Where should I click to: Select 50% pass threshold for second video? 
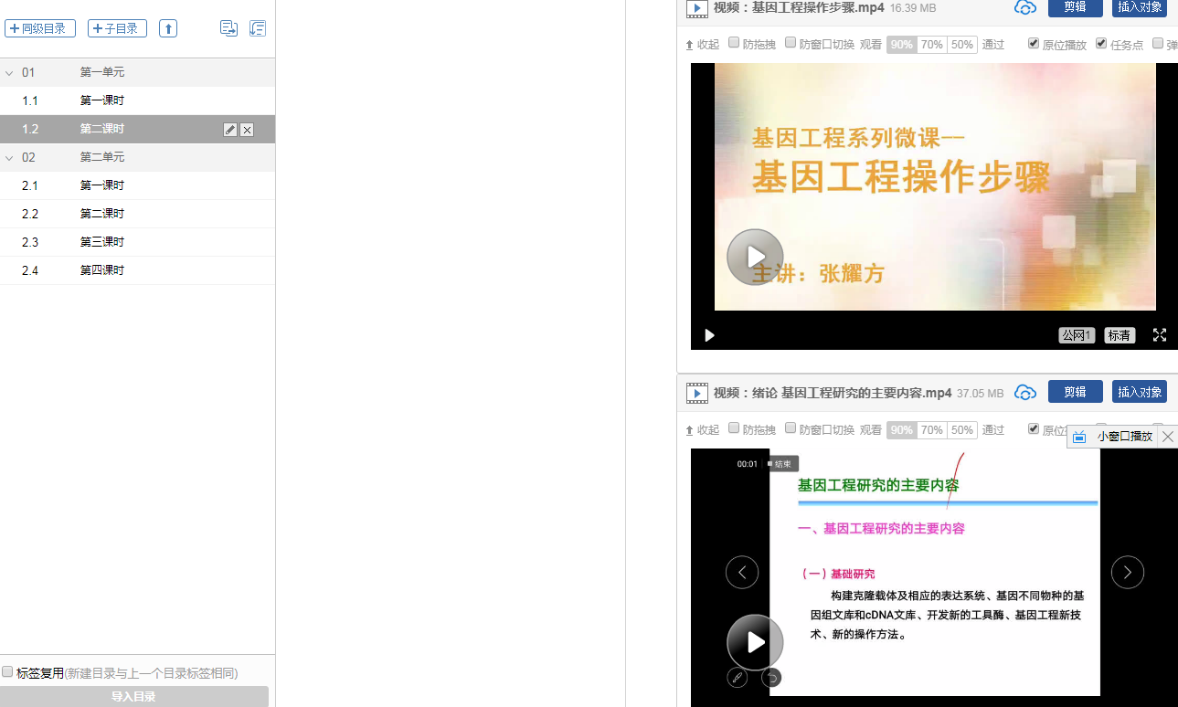(x=962, y=430)
